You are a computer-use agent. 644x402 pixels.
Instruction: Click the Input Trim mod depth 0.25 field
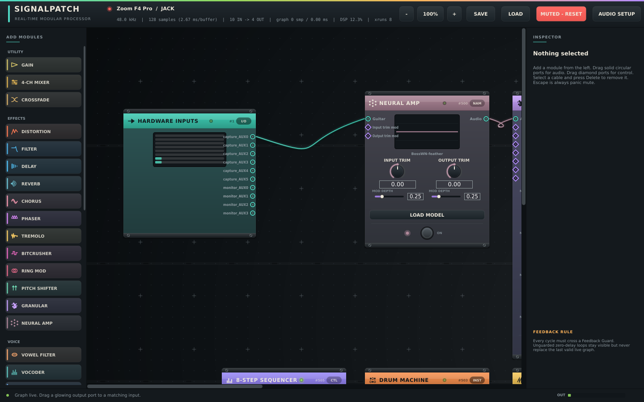pyautogui.click(x=415, y=197)
